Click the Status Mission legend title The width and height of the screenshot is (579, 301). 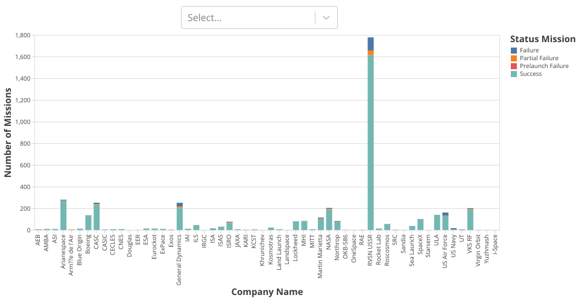(542, 39)
